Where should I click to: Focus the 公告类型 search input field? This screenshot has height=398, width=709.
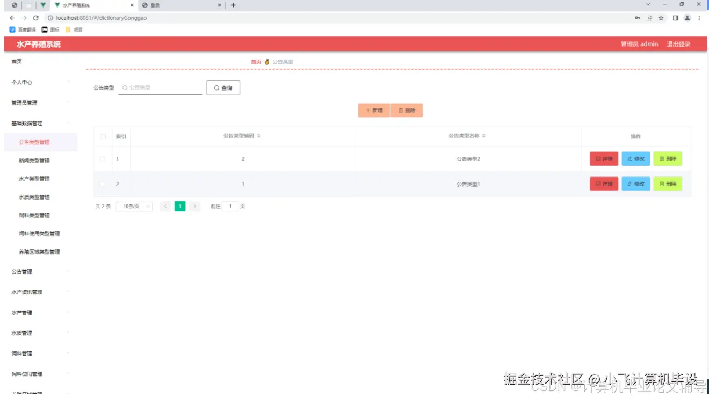pos(161,87)
